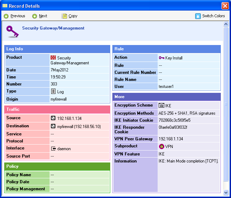
Task: Click the Switch Colors button label
Action: point(213,16)
